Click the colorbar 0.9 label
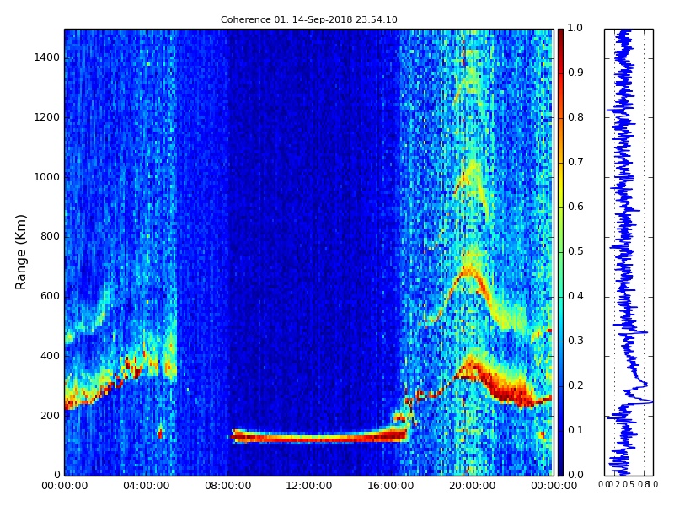Screen dimensions: 674x506 coord(575,73)
